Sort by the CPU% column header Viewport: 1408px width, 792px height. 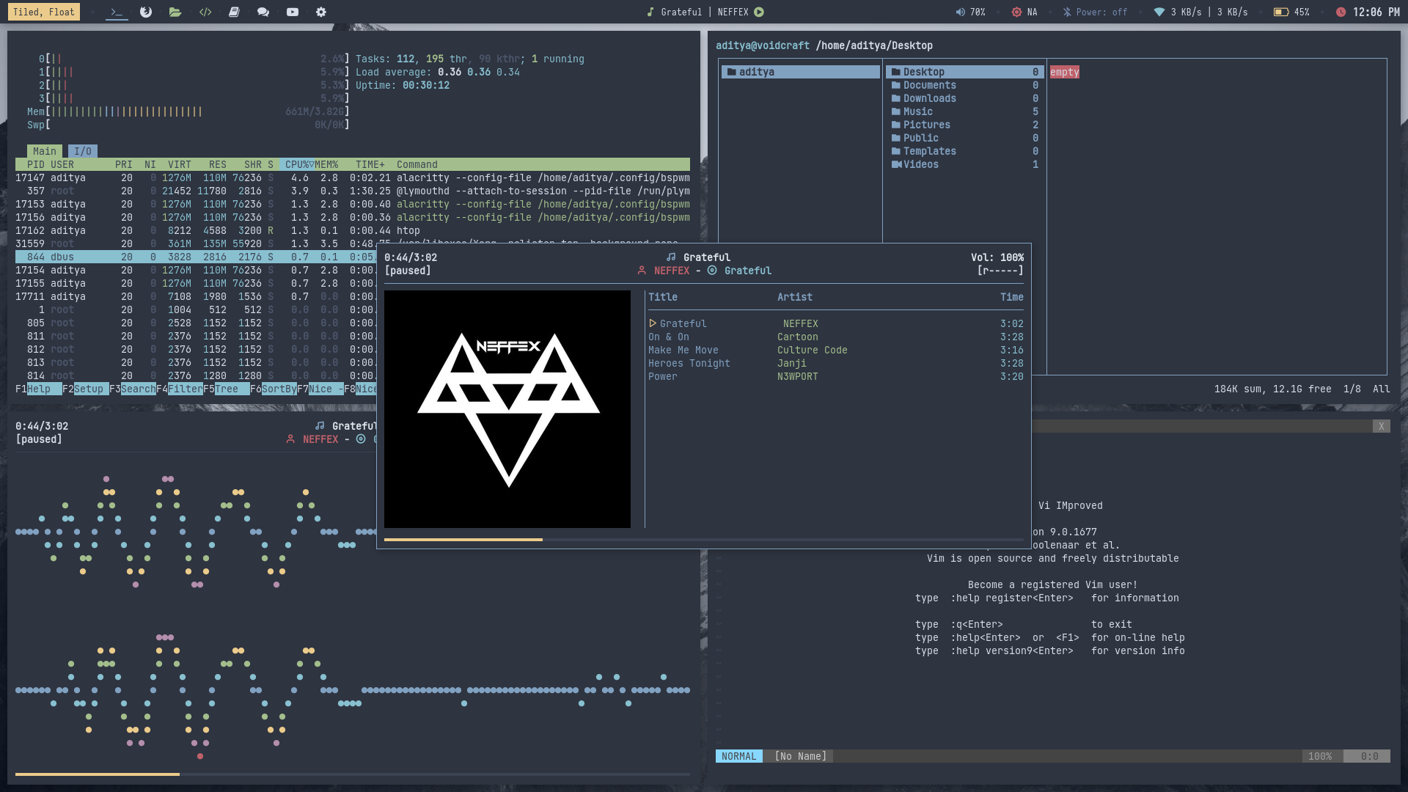298,164
